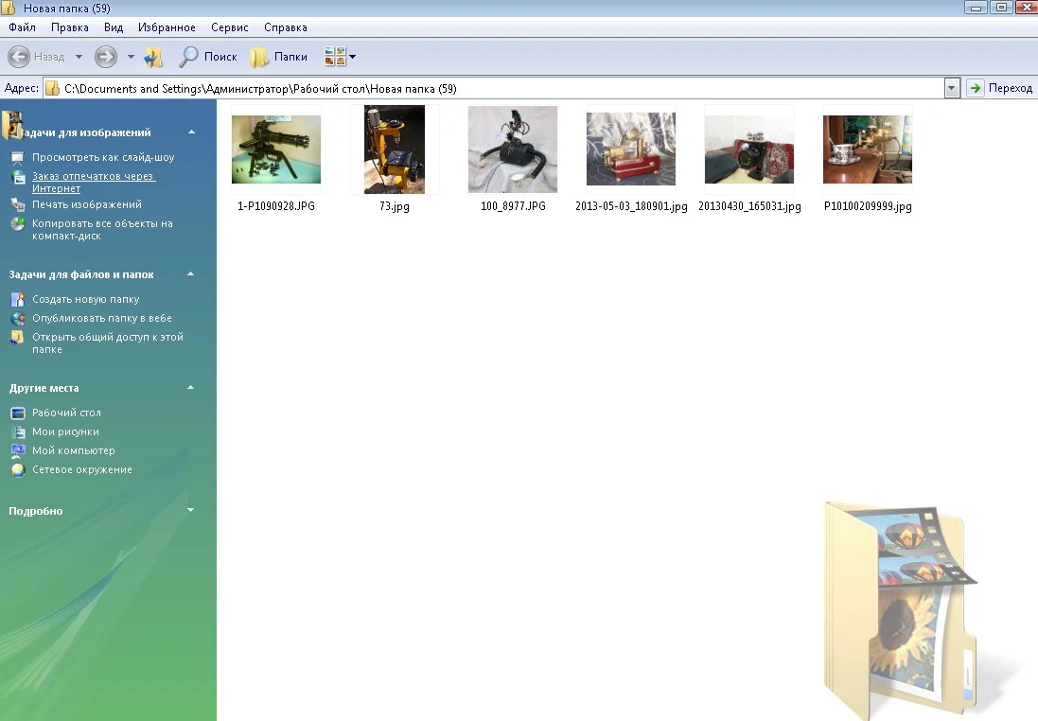Screen dimensions: 1038x721
Task: Click the Мои рисунки pictures icon
Action: [x=18, y=431]
